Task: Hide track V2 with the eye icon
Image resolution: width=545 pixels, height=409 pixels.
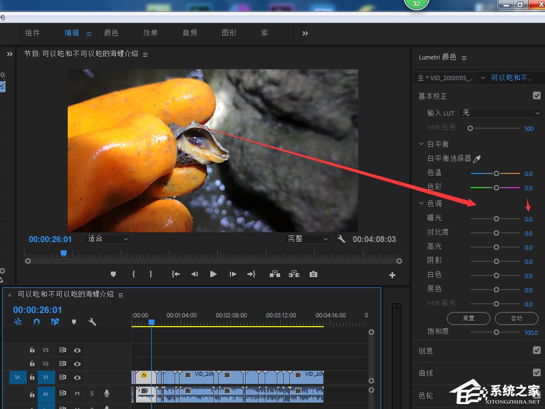Action: tap(78, 364)
